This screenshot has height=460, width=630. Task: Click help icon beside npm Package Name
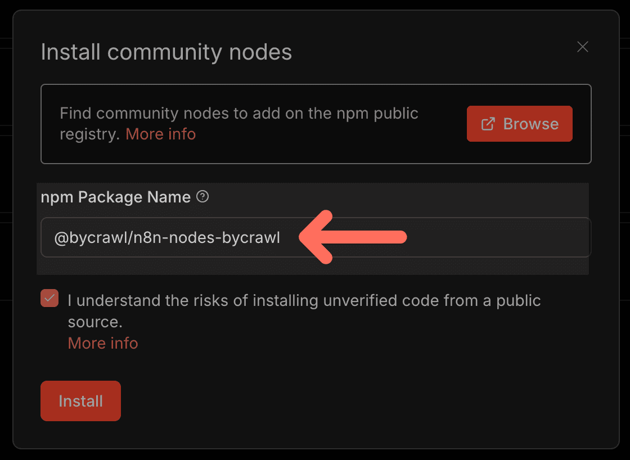point(203,197)
